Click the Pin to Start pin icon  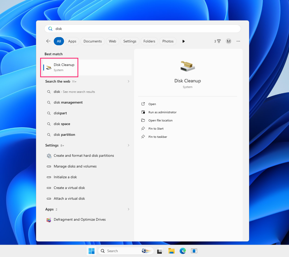pyautogui.click(x=143, y=128)
